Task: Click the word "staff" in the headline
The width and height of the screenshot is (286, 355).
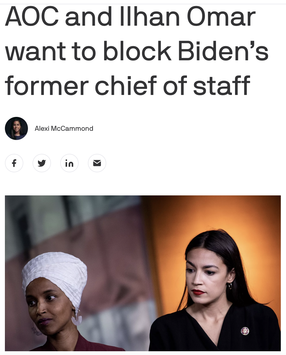Action: point(221,85)
